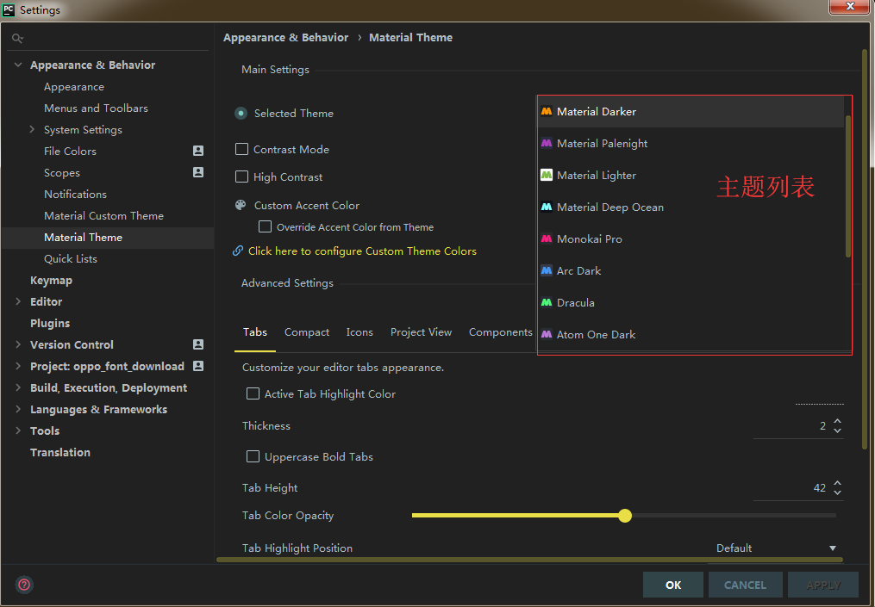Open the Keymap settings page

click(x=51, y=281)
